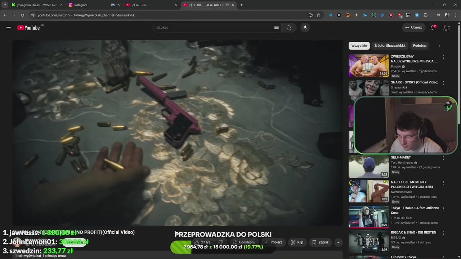Show more filter chips with the right chevron

coord(439,46)
